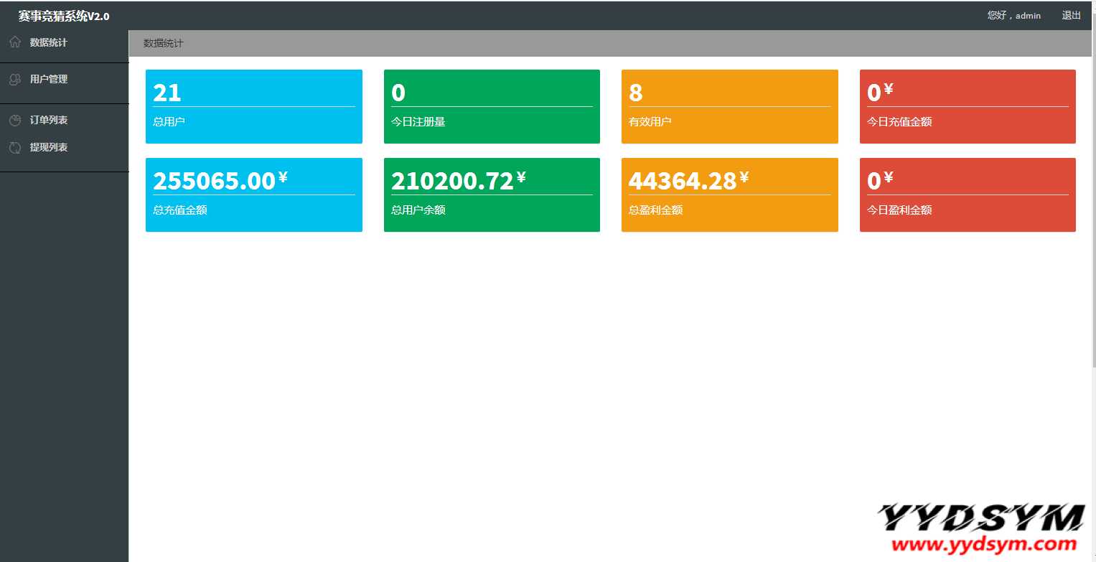The image size is (1096, 562).
Task: Click the 您好，admin greeting in the header
Action: pyautogui.click(x=1013, y=16)
